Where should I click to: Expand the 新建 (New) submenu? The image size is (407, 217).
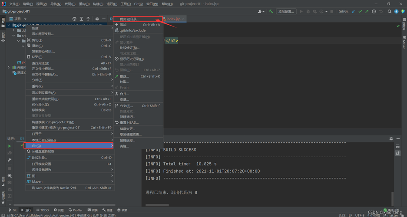(70, 28)
